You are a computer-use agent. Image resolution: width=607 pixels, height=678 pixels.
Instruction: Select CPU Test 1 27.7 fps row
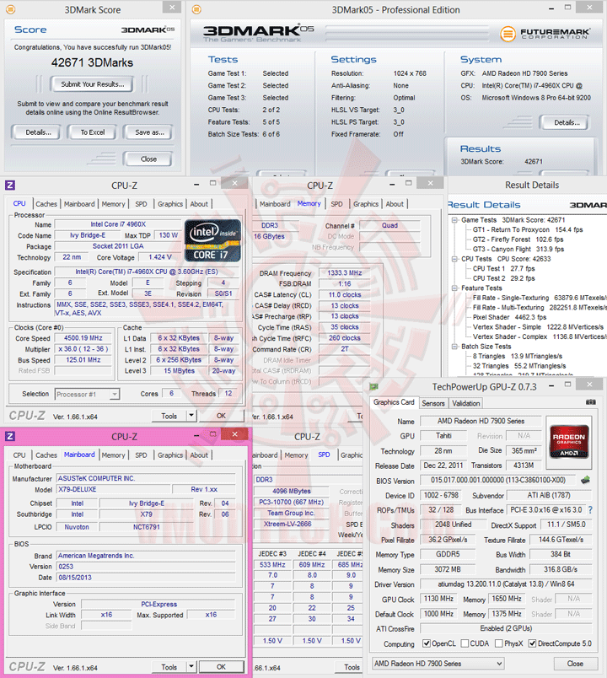point(503,268)
